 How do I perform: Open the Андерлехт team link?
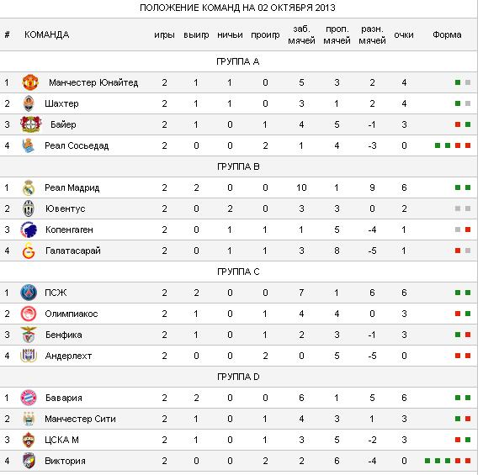click(x=68, y=356)
